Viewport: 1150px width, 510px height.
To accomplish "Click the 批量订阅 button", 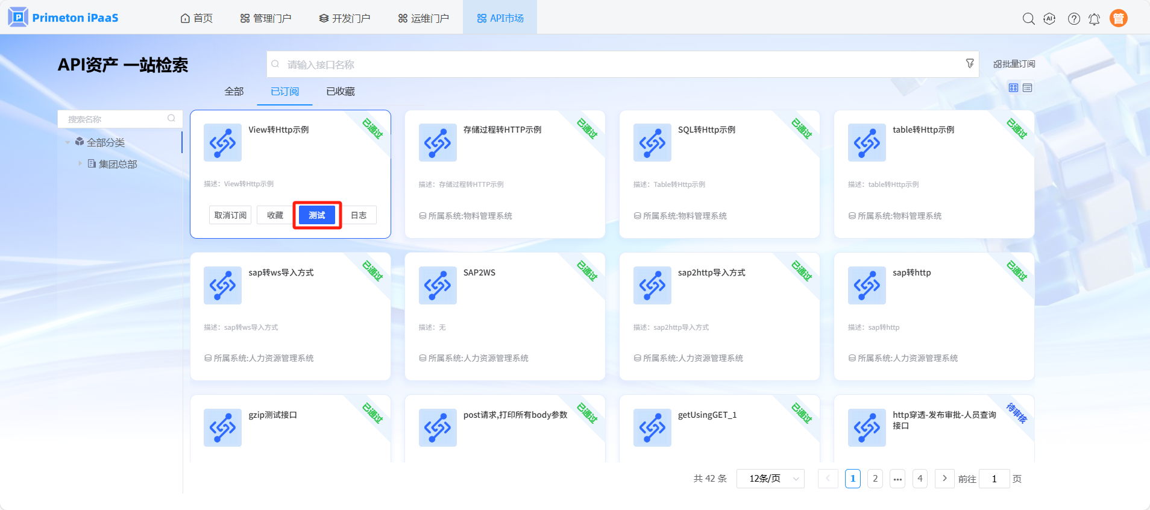I will [x=1014, y=64].
